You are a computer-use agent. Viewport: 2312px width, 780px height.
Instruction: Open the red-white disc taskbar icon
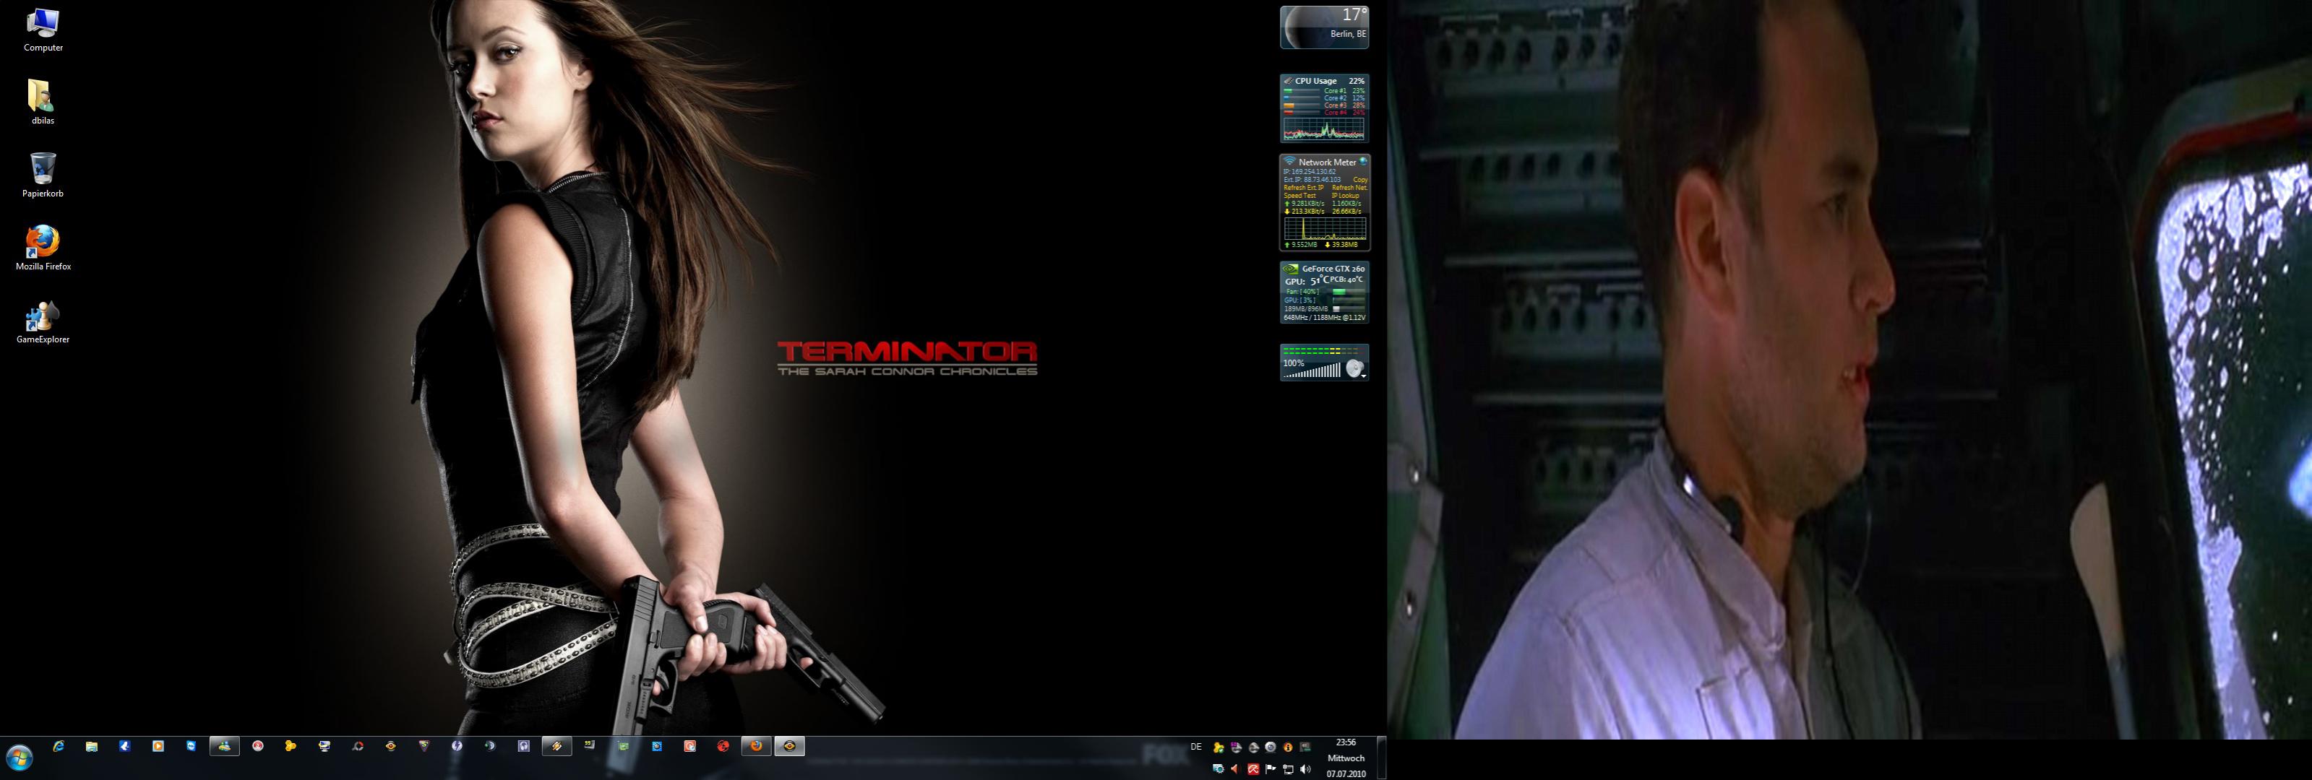click(257, 746)
